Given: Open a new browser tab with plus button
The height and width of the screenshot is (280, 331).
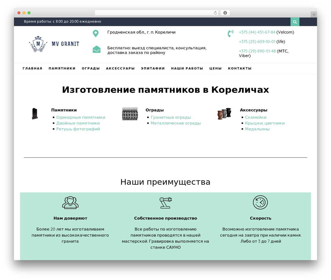Looking at the screenshot, I should tap(314, 15).
